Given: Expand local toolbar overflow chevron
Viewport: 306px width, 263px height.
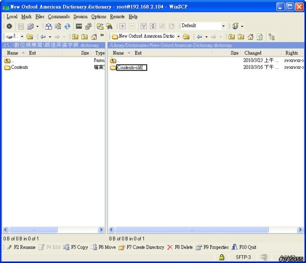Looking at the screenshot, I should pos(102,35).
